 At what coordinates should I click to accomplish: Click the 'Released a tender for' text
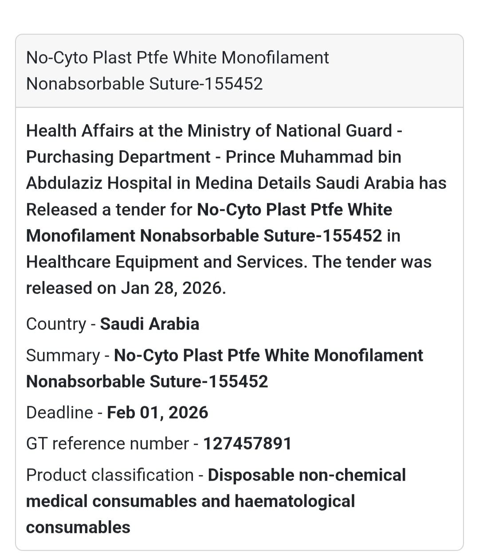pos(109,210)
